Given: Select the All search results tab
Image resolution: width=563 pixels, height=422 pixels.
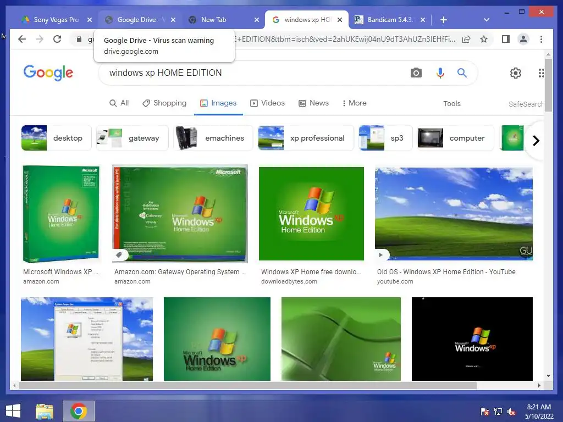Looking at the screenshot, I should tap(119, 103).
